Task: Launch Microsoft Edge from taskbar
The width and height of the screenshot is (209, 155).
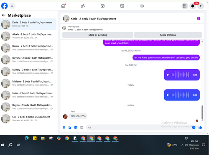Action: [x=27, y=138]
